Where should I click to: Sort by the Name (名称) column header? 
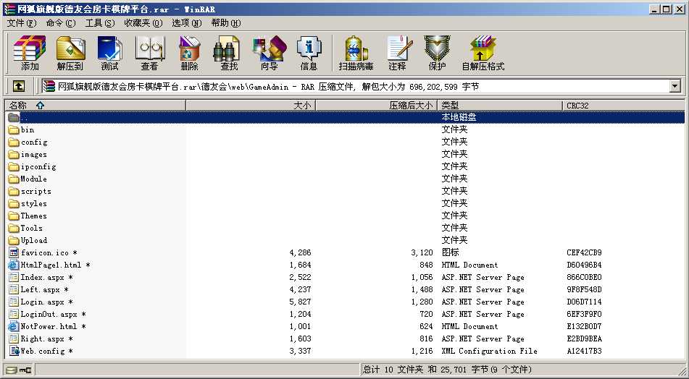(95, 106)
